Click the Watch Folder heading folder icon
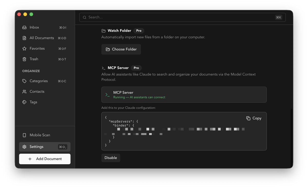308x188 pixels. coord(103,31)
